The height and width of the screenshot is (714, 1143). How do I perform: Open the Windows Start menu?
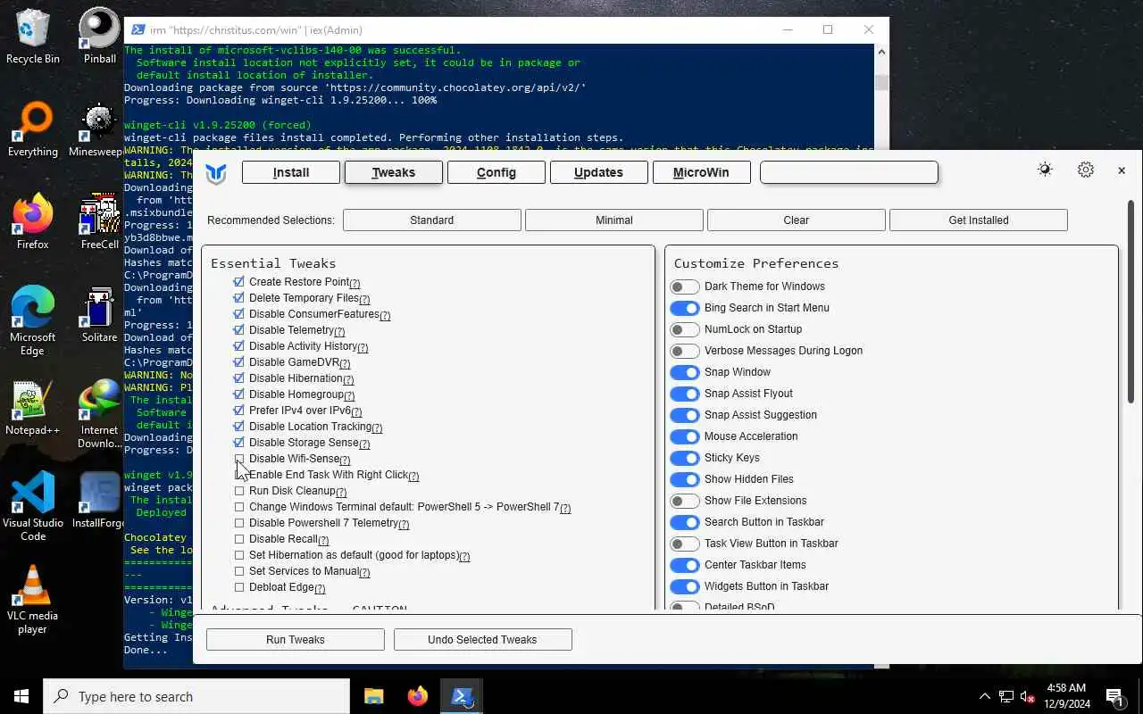[x=21, y=696]
